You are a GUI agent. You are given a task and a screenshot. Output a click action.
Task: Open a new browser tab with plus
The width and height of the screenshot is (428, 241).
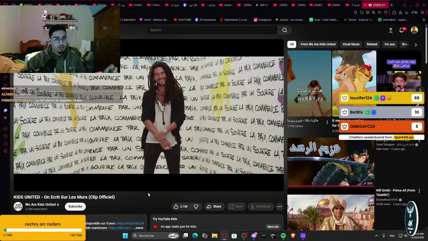[392, 5]
